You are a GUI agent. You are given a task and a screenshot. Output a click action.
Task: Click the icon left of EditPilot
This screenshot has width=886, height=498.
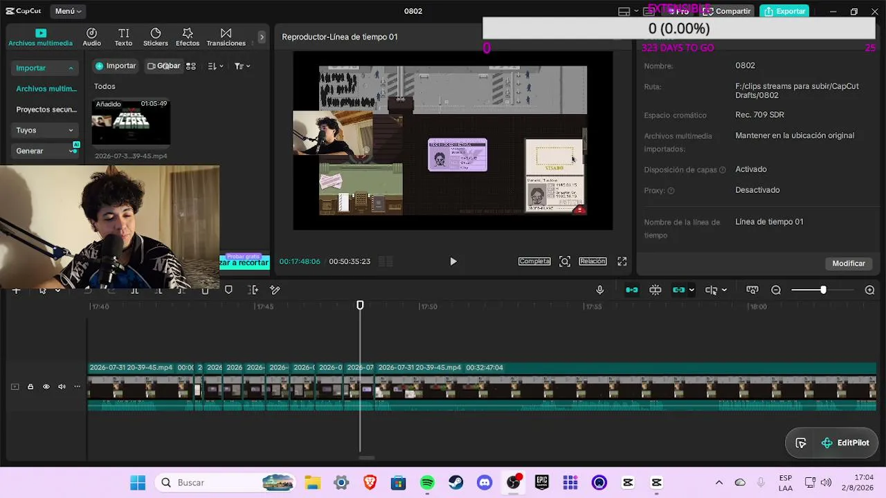[801, 443]
